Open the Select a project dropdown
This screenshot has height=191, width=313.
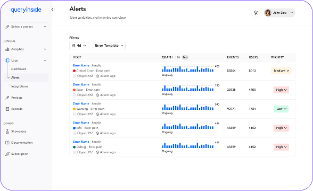[26, 27]
